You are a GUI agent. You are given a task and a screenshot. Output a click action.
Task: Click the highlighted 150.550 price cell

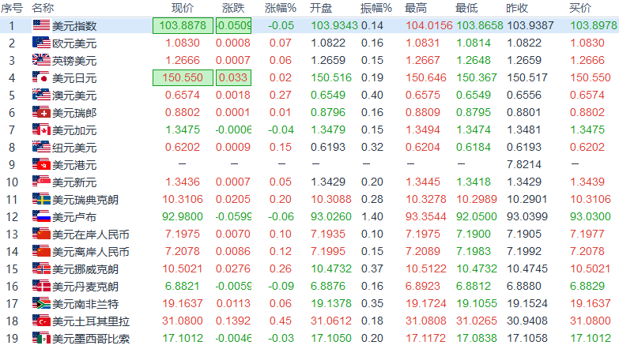(x=183, y=77)
